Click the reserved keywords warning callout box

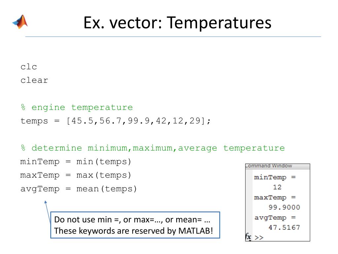[x=135, y=225]
